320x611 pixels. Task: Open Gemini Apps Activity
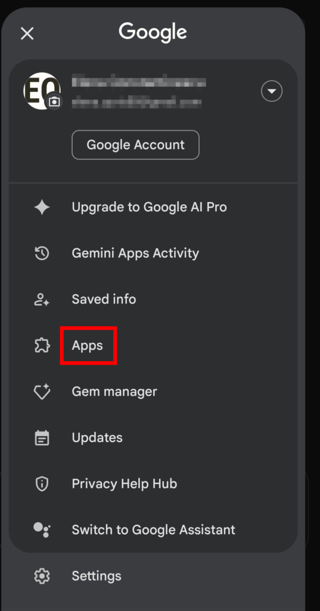(135, 253)
